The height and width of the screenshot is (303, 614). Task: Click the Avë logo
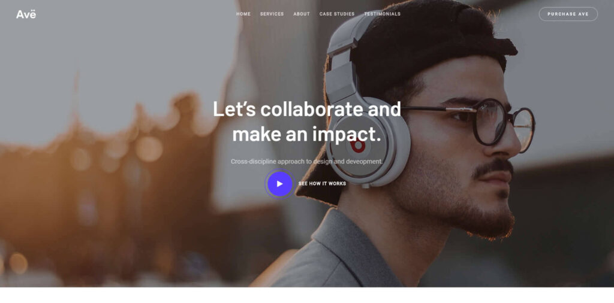[x=26, y=14]
